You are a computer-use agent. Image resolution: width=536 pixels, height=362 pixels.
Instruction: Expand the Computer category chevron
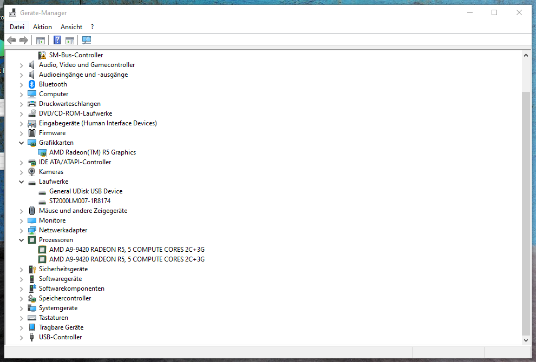(x=21, y=94)
